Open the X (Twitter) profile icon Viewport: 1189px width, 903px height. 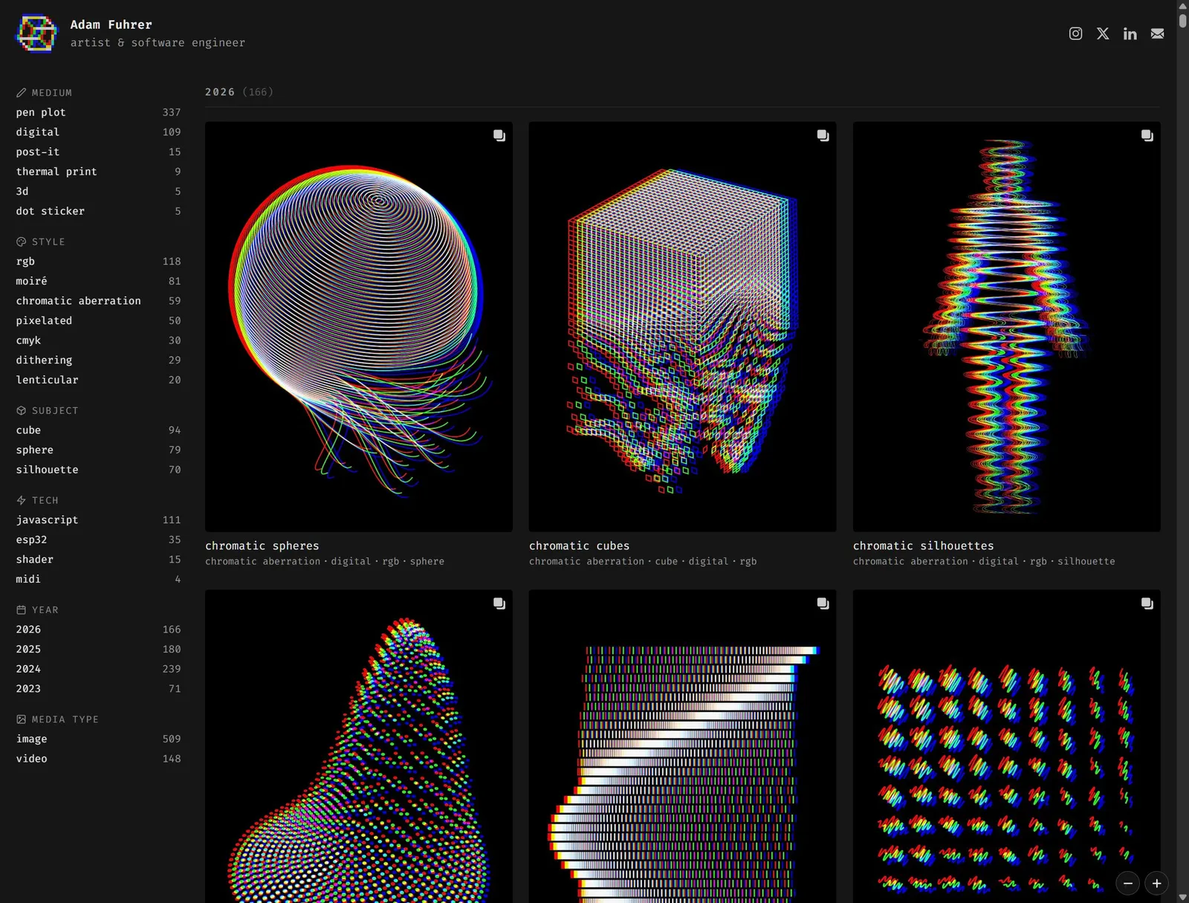[x=1103, y=33]
